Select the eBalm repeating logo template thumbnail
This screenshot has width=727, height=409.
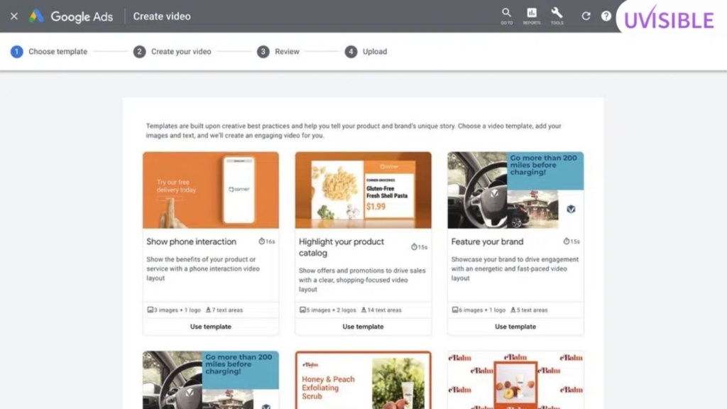click(515, 380)
